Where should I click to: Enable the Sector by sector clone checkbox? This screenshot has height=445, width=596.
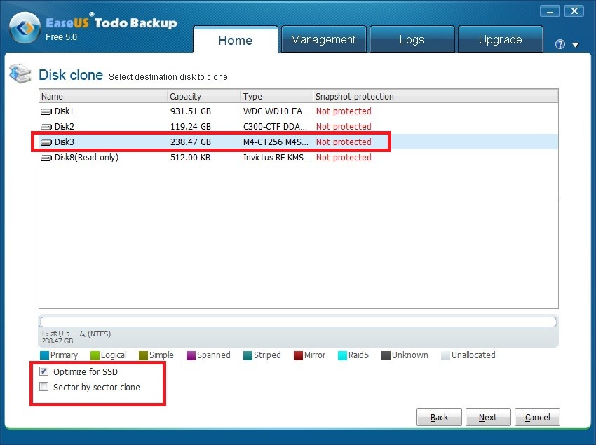(44, 387)
